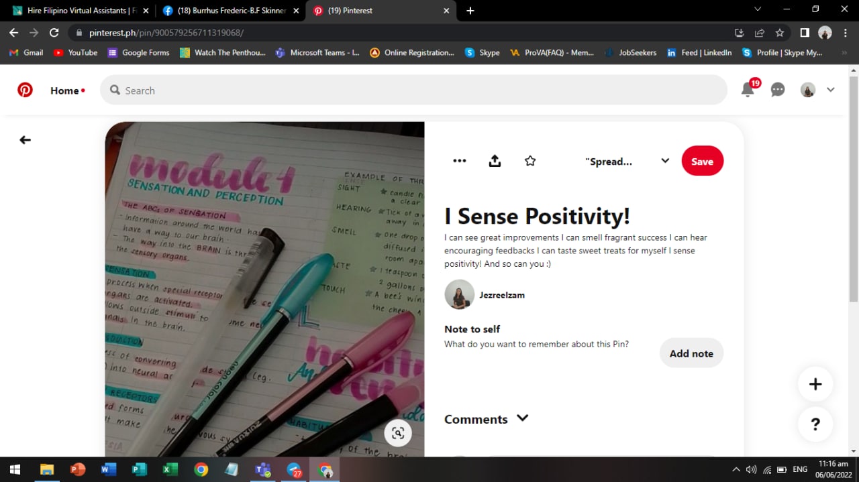The height and width of the screenshot is (482, 859).
Task: Expand the accounts chevron beside profile avatar
Action: click(x=831, y=90)
